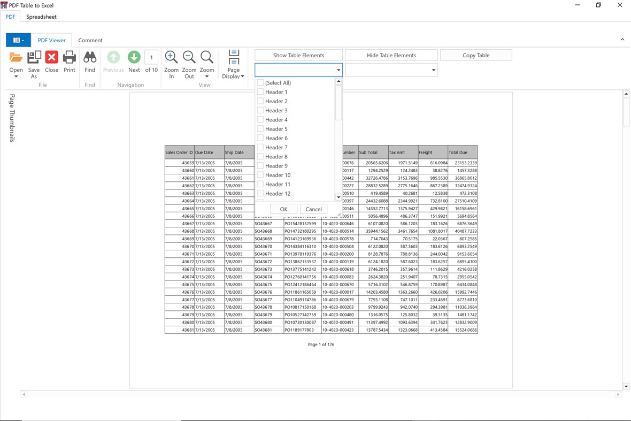Click the current page number field
The width and height of the screenshot is (631, 421).
(x=151, y=58)
